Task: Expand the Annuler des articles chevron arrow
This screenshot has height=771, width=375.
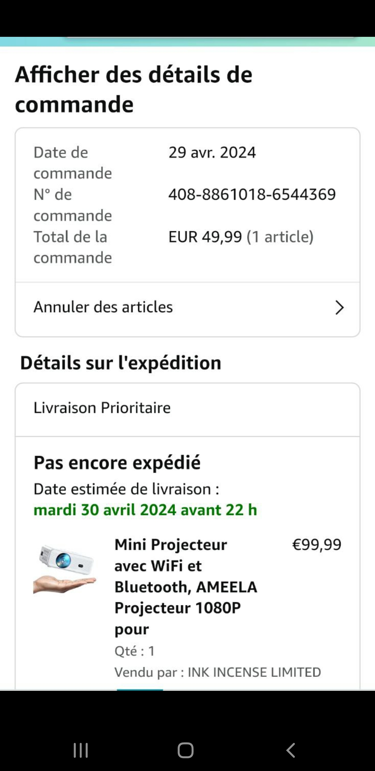Action: pos(339,307)
